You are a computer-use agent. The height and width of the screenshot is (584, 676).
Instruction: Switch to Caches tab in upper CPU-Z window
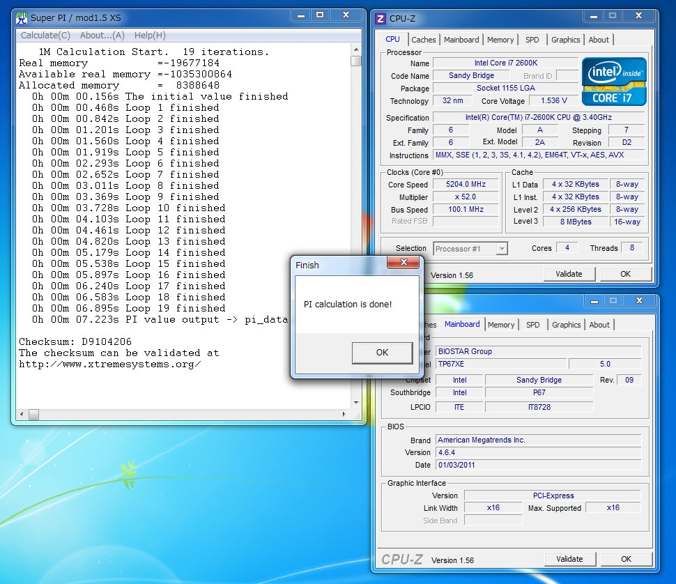pos(423,40)
